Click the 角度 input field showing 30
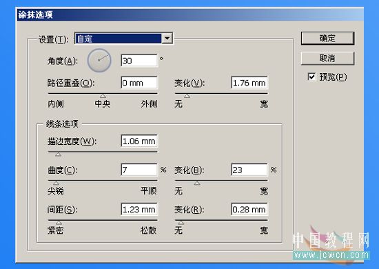The height and width of the screenshot is (269, 379). [139, 61]
